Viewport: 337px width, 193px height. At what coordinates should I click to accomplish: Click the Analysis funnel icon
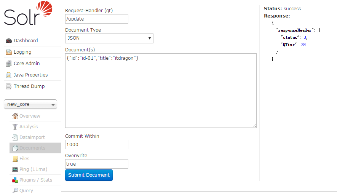point(15,127)
